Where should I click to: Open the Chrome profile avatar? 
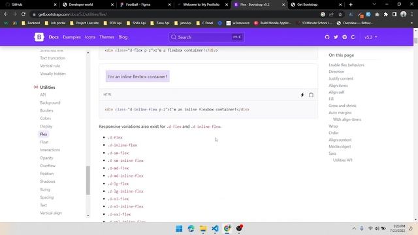pos(404,14)
